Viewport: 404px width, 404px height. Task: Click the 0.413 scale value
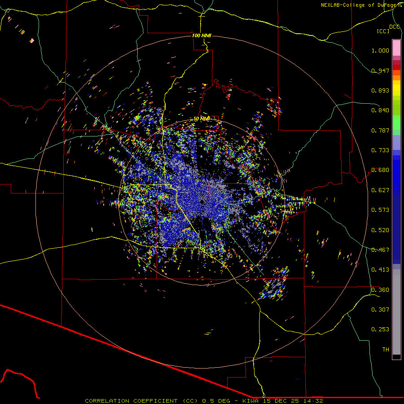(380, 270)
